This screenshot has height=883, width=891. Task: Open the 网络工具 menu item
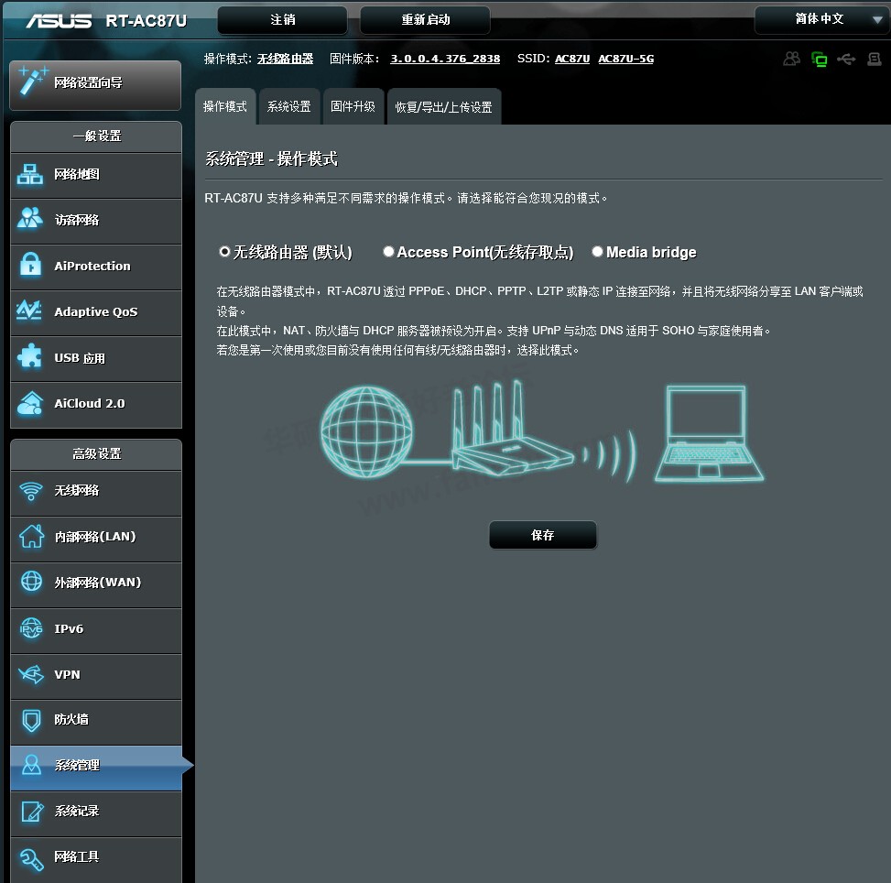96,859
